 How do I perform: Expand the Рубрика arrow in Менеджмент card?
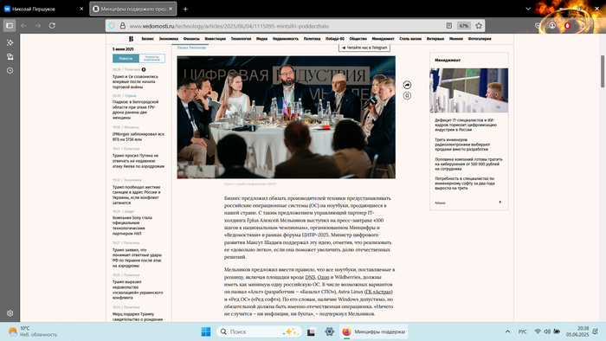500,202
